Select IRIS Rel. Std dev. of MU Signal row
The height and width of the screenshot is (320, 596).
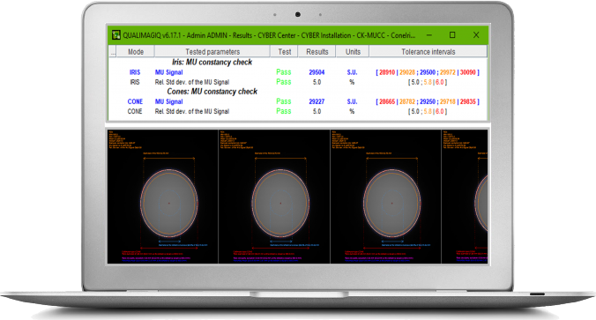pyautogui.click(x=298, y=82)
